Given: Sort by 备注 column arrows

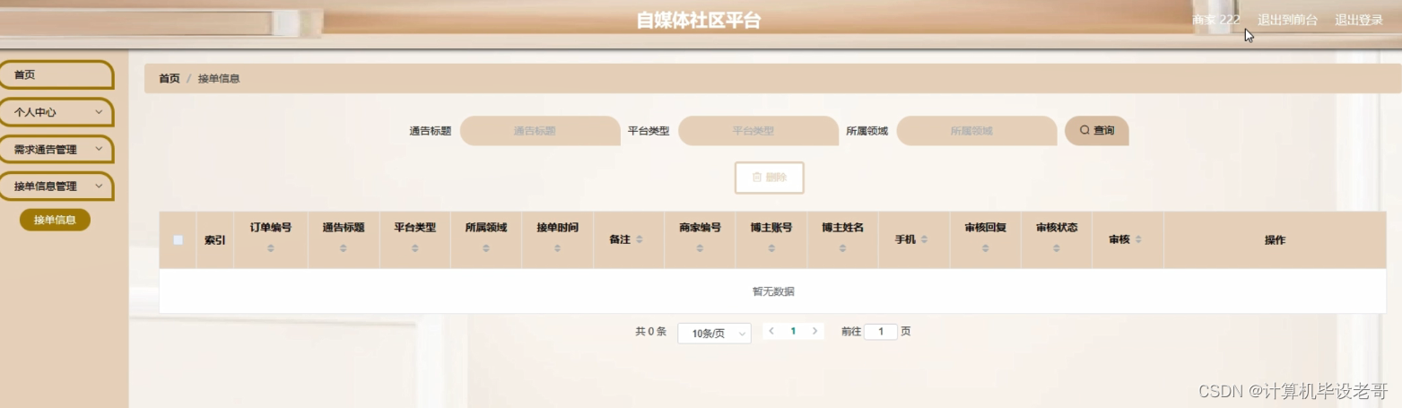Looking at the screenshot, I should click(639, 239).
